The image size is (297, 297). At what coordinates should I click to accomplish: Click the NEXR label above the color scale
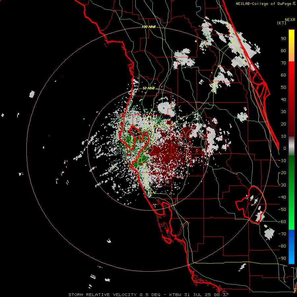point(290,20)
